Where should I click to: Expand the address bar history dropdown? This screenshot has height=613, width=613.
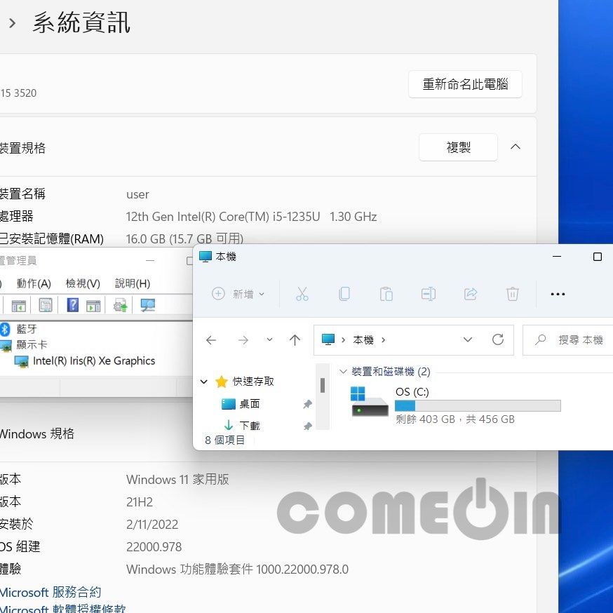point(468,339)
